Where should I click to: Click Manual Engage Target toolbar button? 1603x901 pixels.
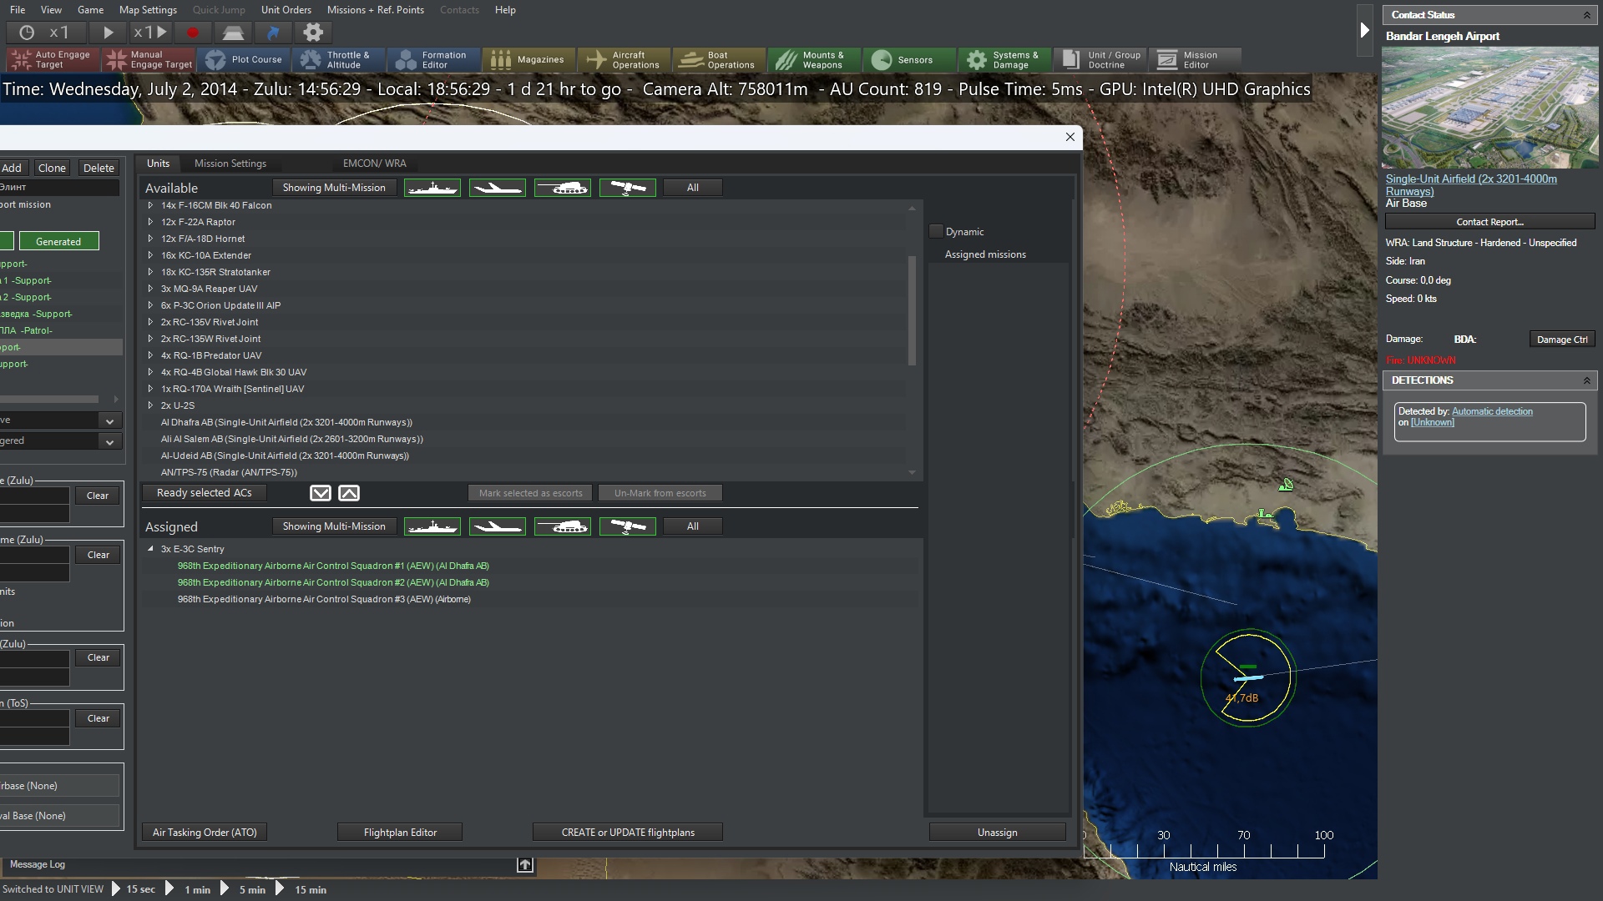pos(148,59)
